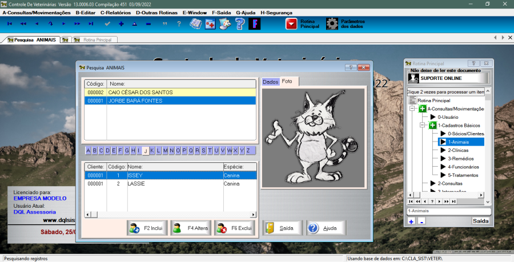Click the SUPORTE ONLINE icon
This screenshot has width=514, height=262.
(x=414, y=78)
